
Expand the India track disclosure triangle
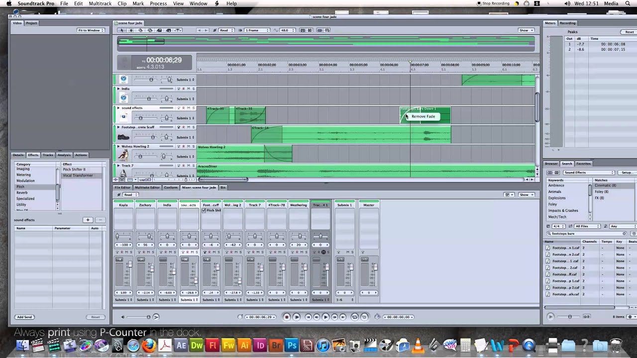click(x=118, y=89)
